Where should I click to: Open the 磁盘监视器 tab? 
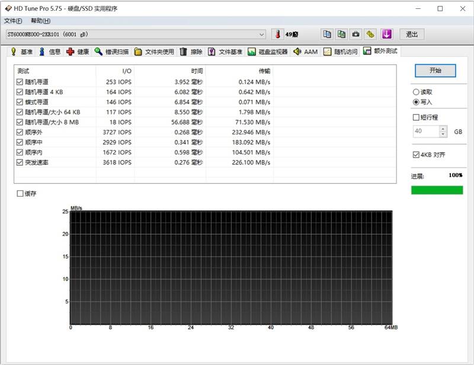coord(268,52)
